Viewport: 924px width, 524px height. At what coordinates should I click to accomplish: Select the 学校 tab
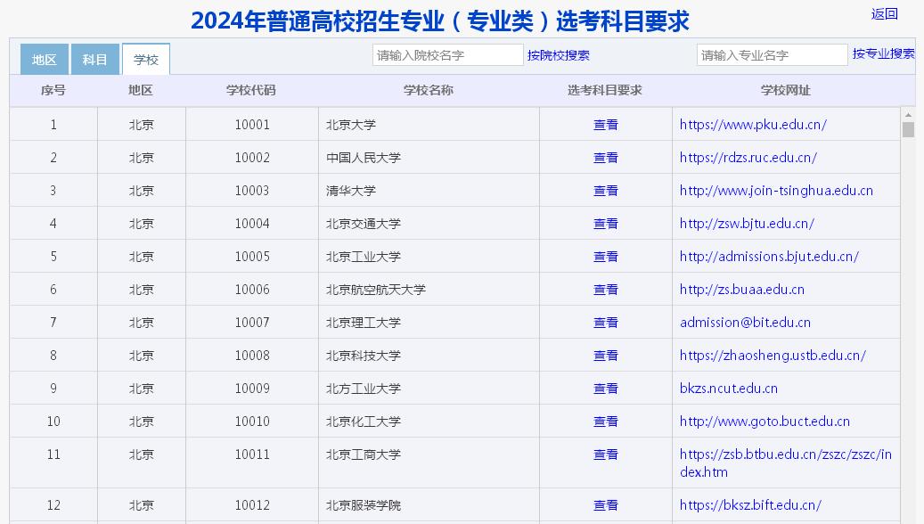click(146, 60)
